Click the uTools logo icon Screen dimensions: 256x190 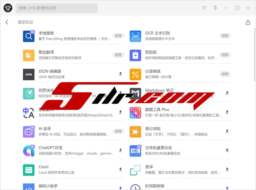(x=8, y=8)
